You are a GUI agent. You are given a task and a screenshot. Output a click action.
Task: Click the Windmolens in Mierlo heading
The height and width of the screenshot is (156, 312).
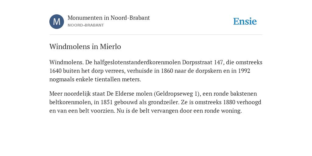point(85,47)
